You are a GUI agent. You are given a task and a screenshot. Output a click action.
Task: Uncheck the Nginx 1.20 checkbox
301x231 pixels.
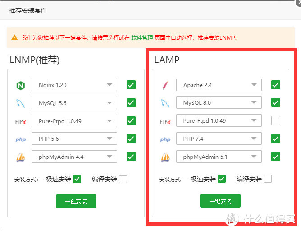[131, 85]
